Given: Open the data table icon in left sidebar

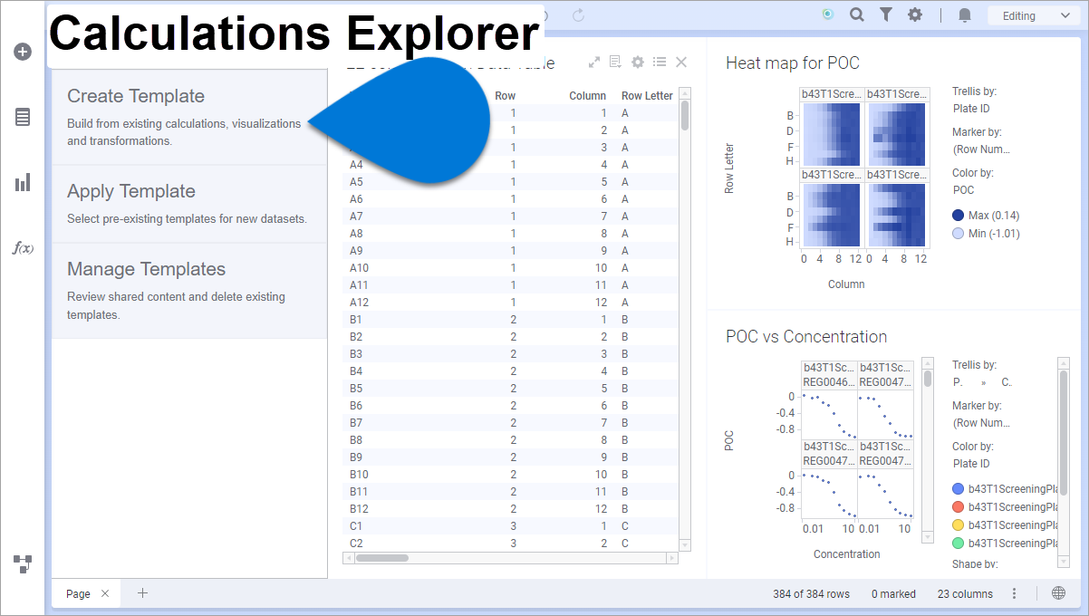Looking at the screenshot, I should coord(23,117).
